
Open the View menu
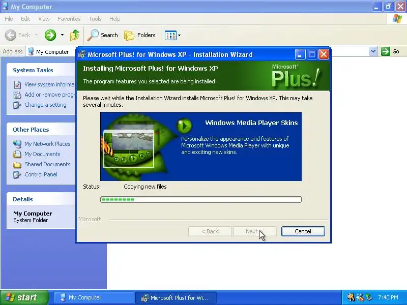coord(44,19)
